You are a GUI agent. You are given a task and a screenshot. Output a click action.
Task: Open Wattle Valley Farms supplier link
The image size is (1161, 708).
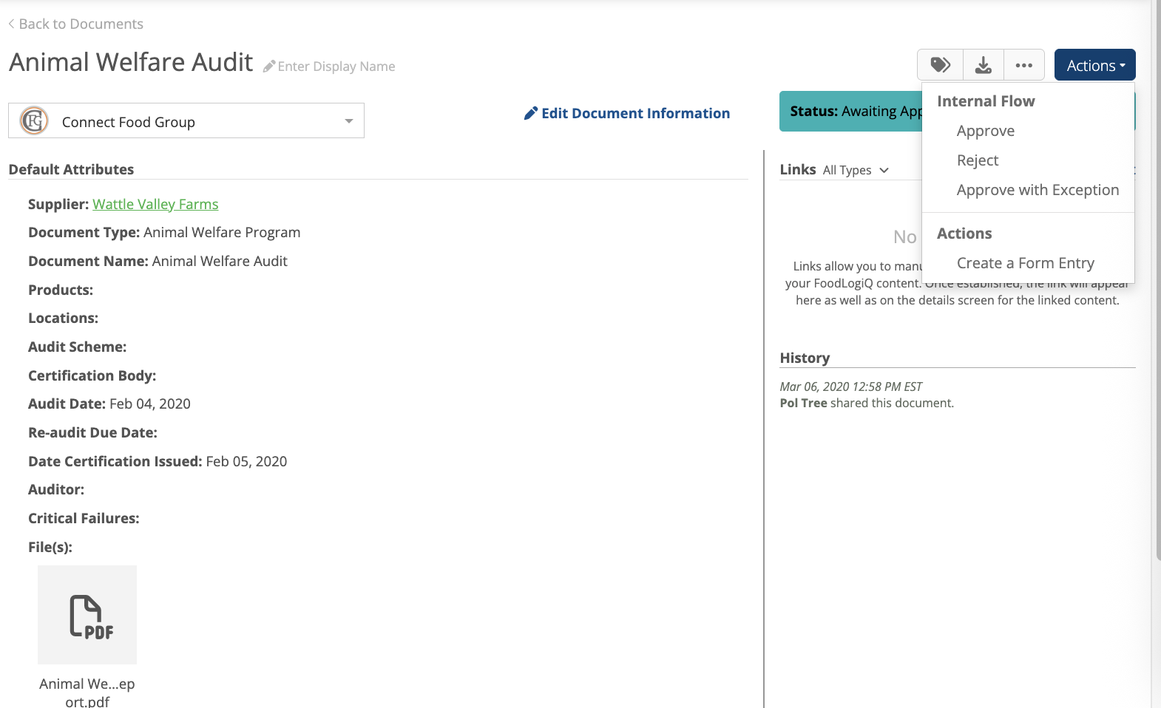click(x=155, y=204)
